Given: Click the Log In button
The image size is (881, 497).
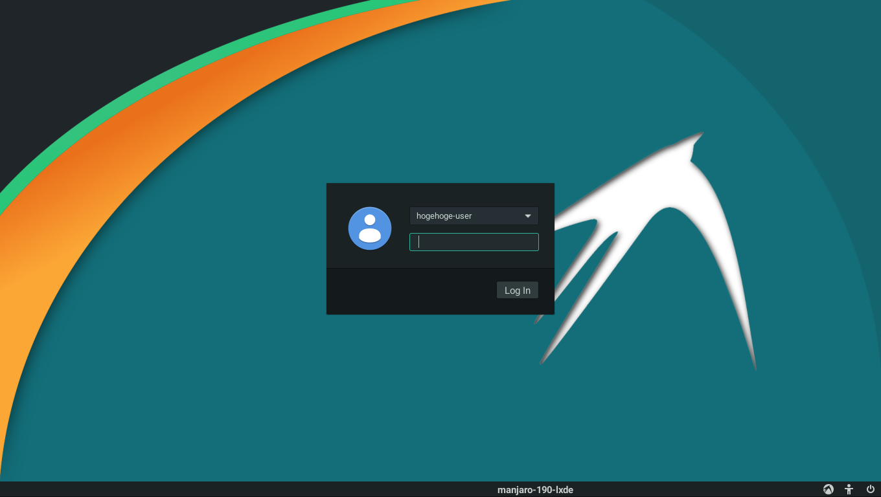Looking at the screenshot, I should pyautogui.click(x=518, y=290).
